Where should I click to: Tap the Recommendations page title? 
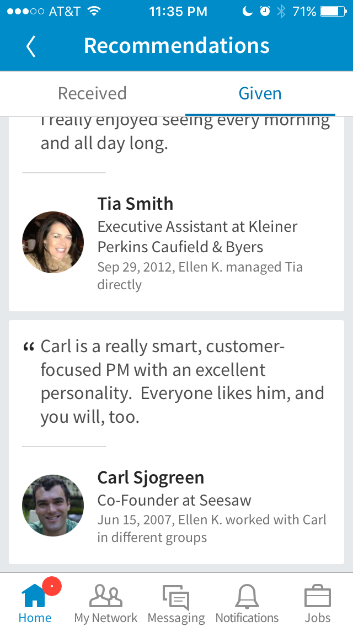pos(176,46)
